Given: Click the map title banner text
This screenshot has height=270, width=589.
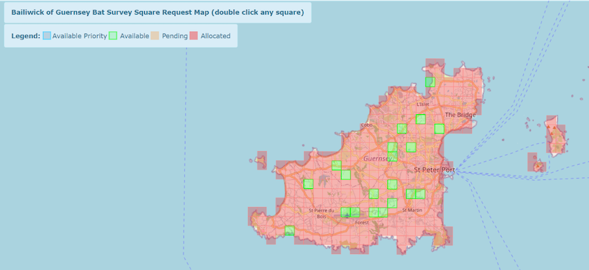Looking at the screenshot, I should click(x=157, y=12).
